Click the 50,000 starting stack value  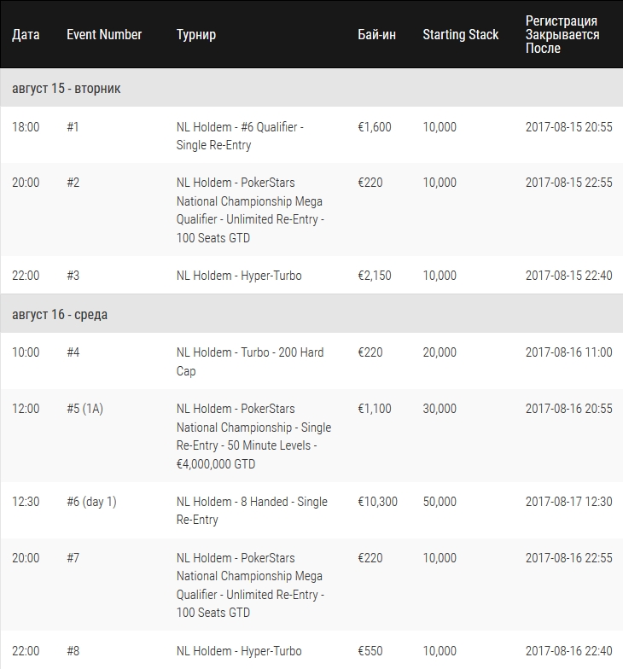440,502
